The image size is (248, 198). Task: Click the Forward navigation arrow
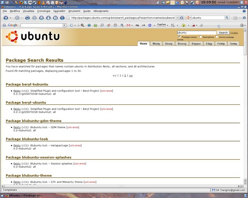point(17,18)
